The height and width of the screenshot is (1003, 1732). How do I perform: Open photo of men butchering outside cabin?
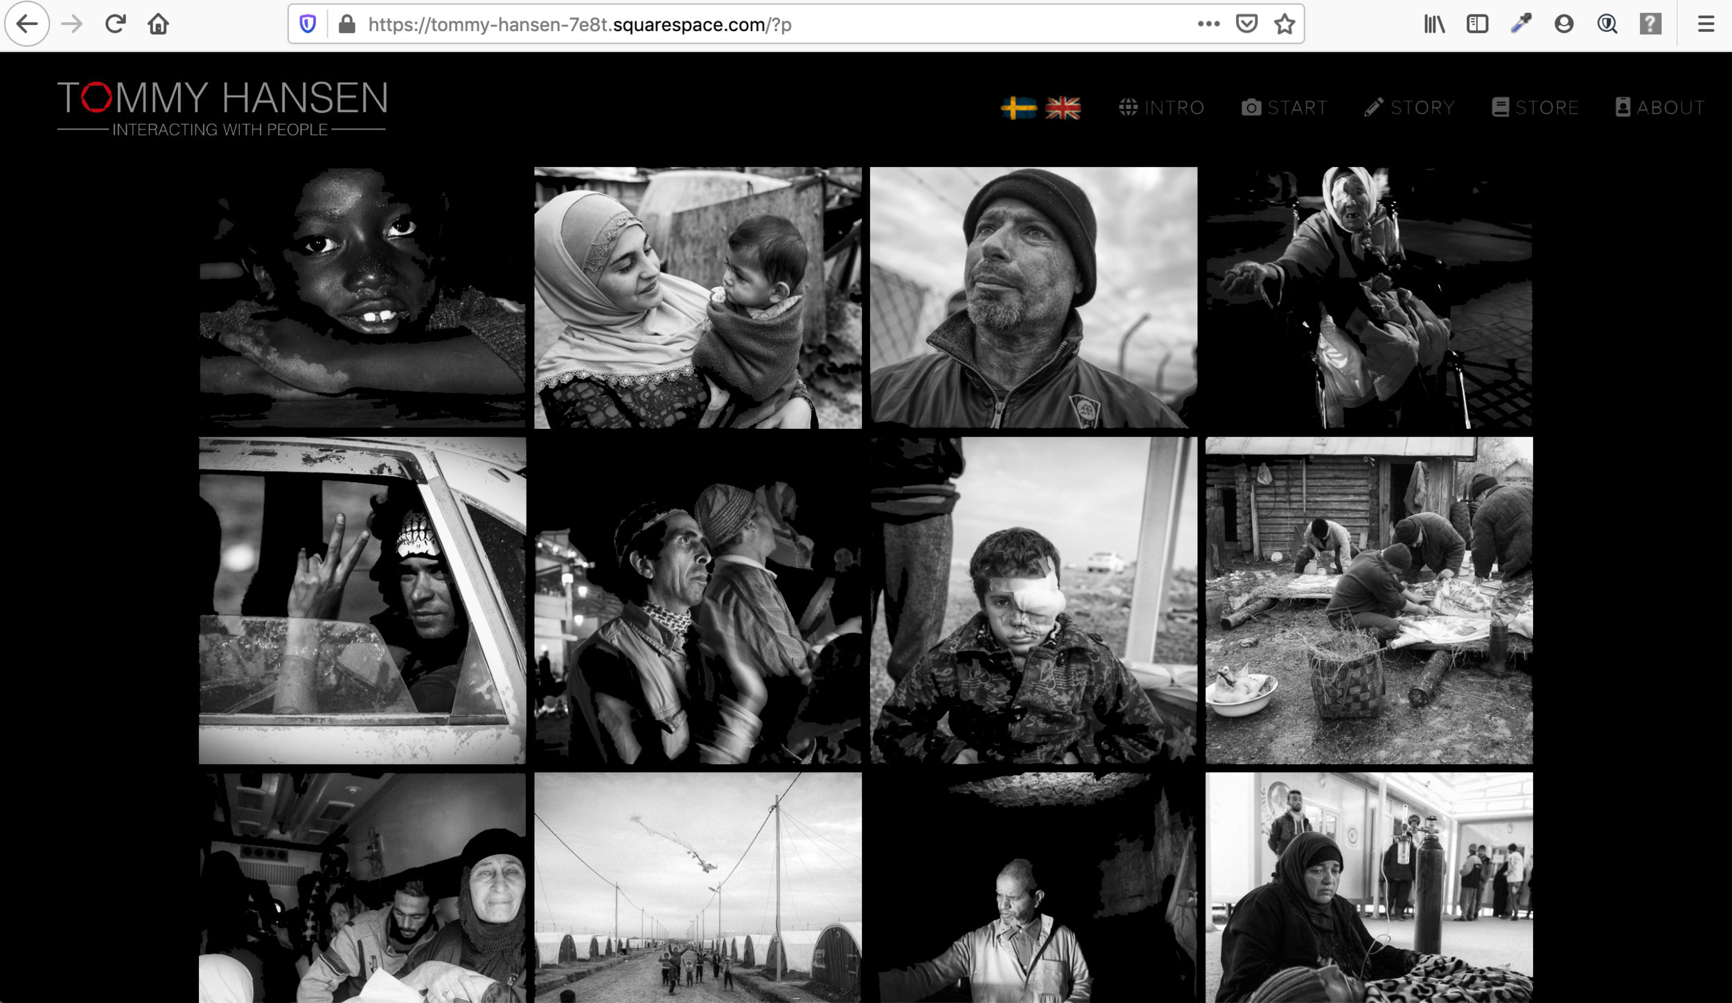pos(1369,600)
